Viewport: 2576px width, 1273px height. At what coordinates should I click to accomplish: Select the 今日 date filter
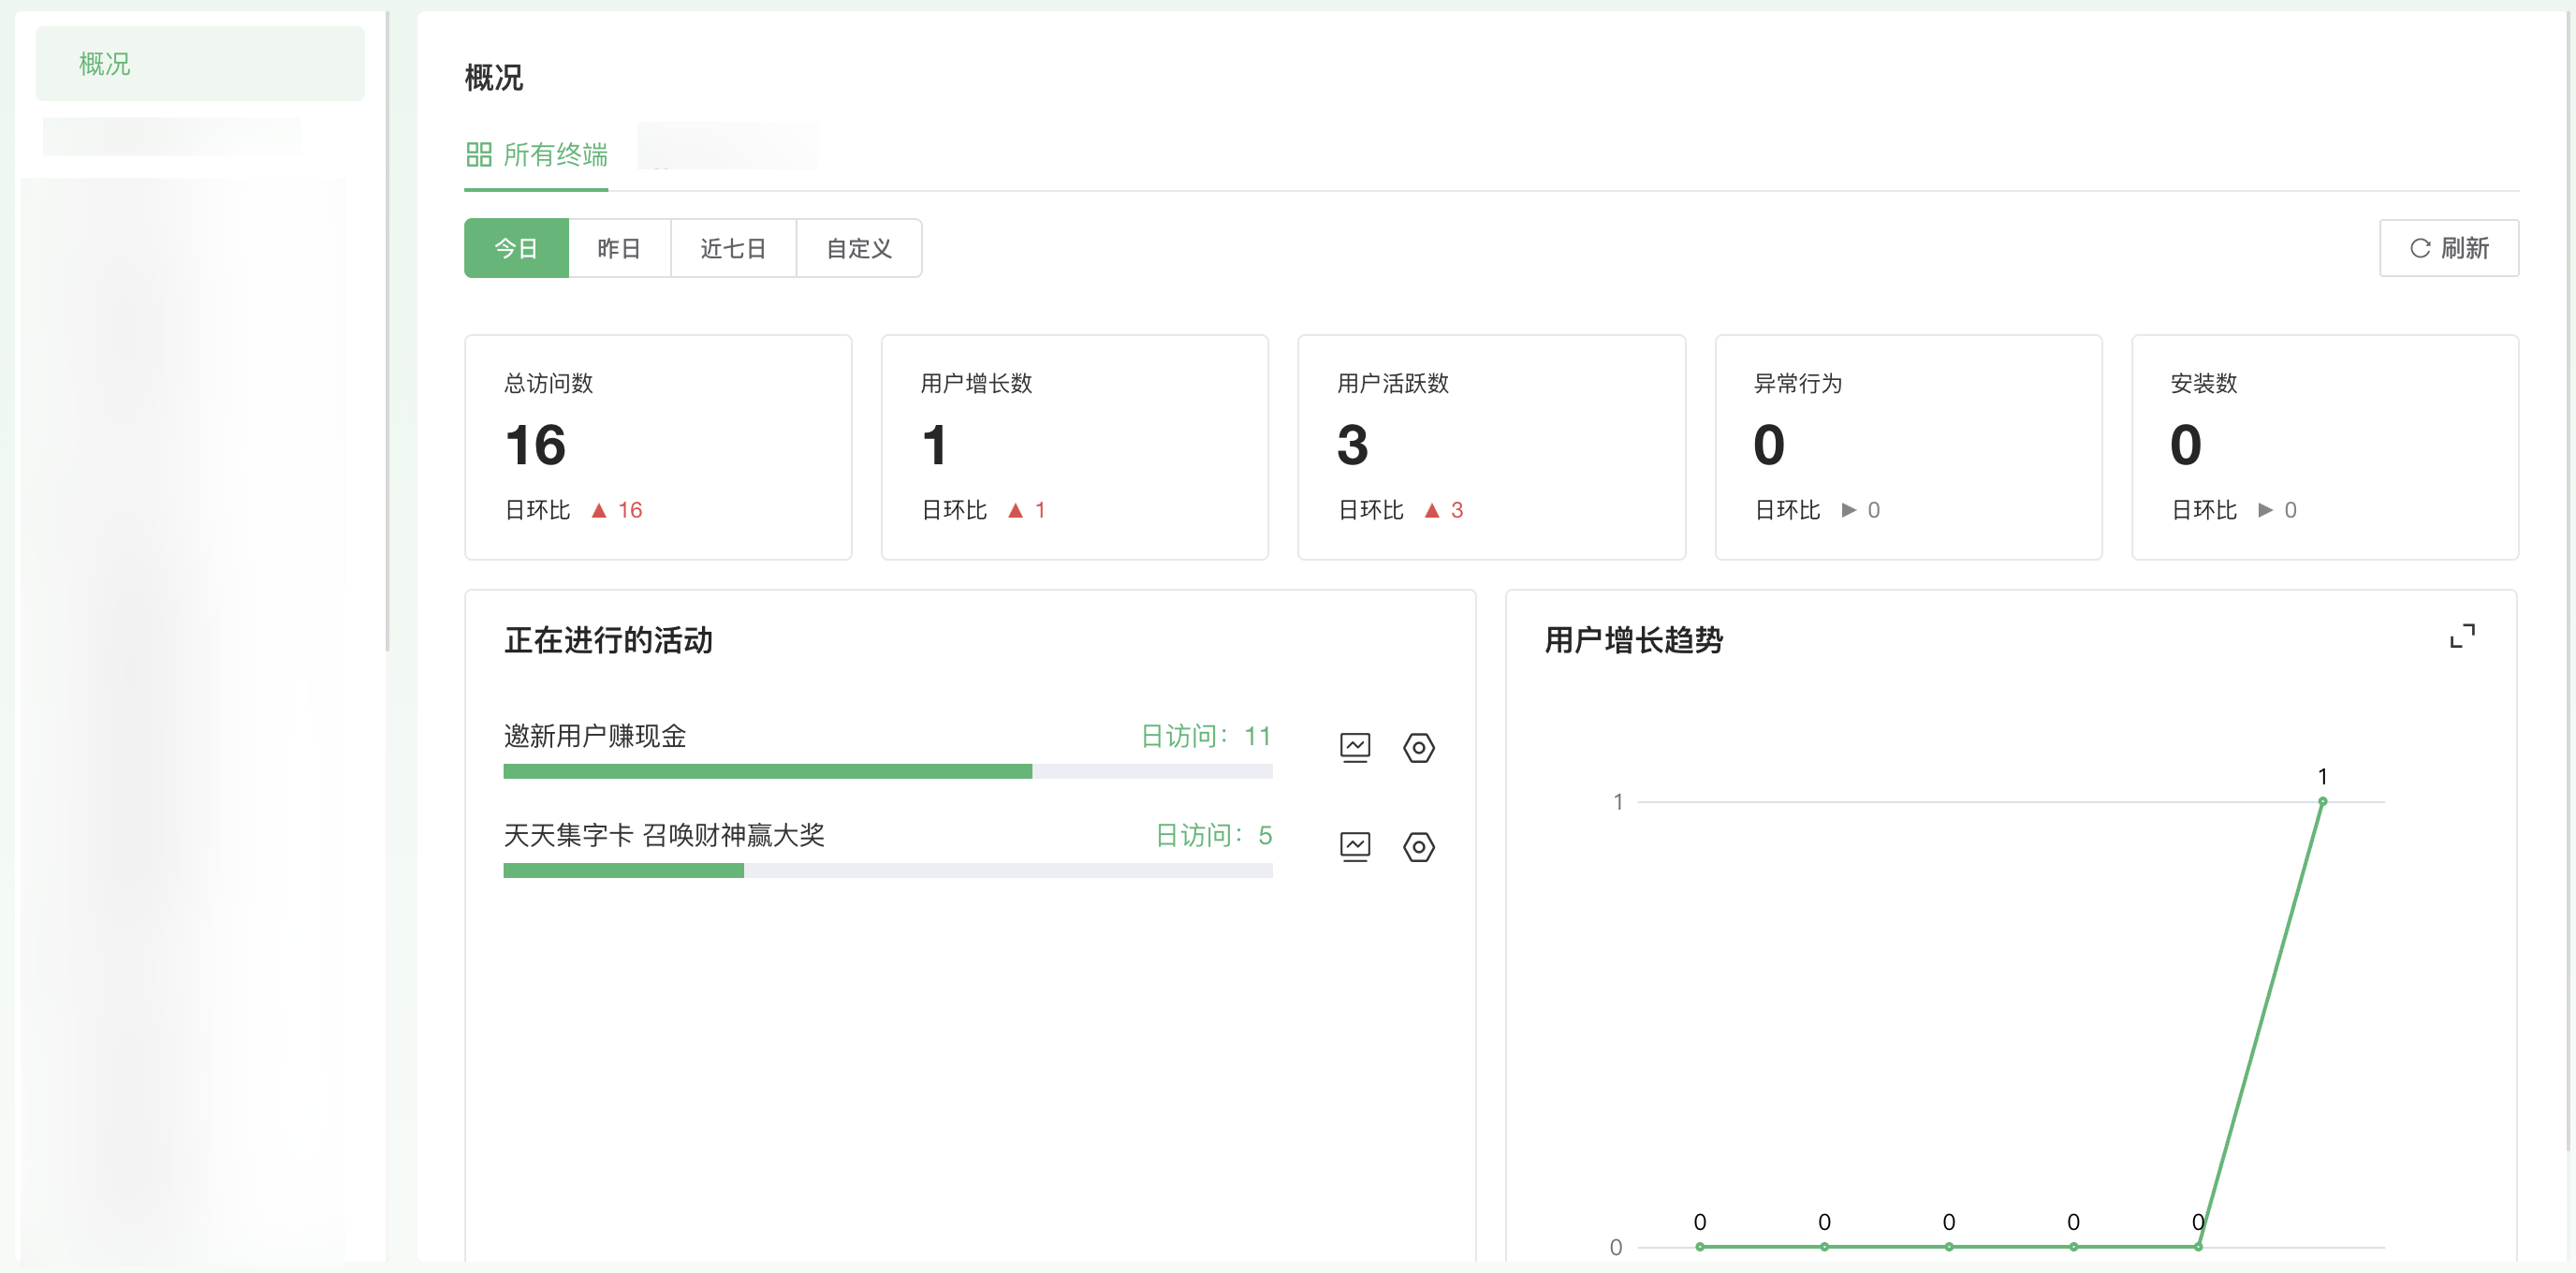coord(516,248)
